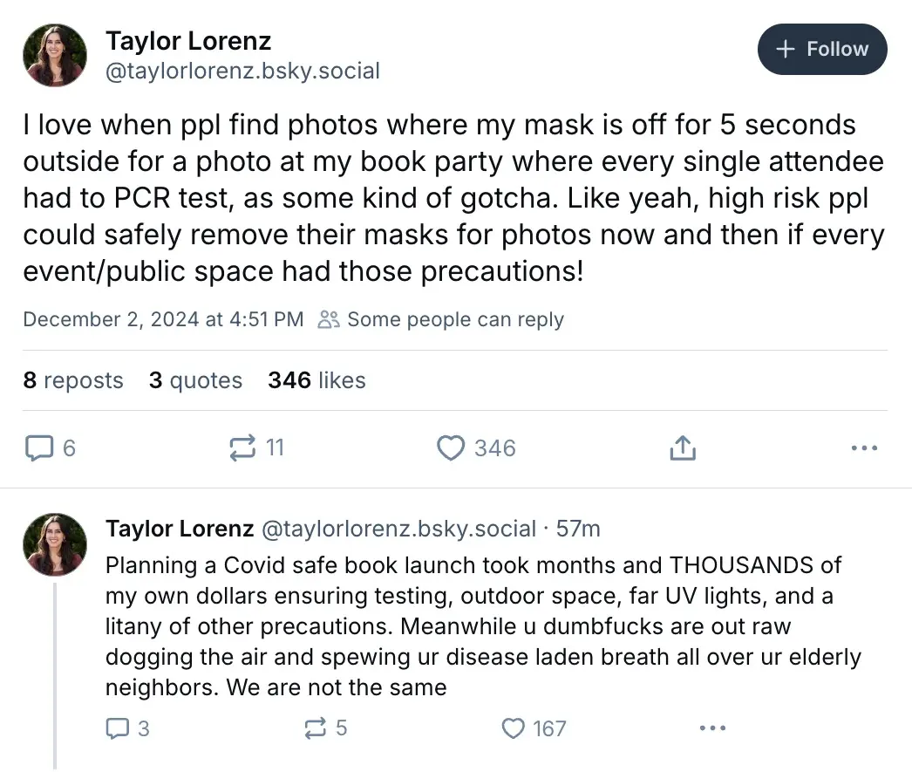The width and height of the screenshot is (912, 772).
Task: Share the main post via share icon
Action: [682, 448]
